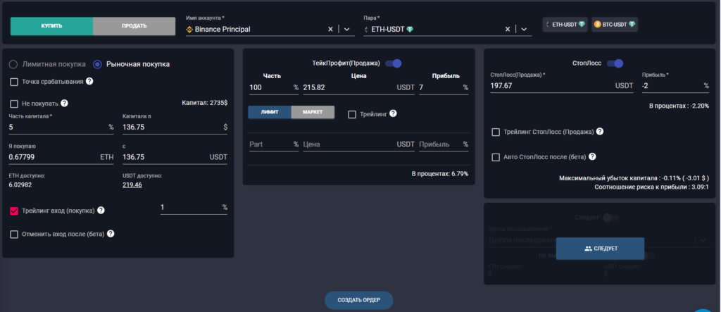This screenshot has height=312, width=721.
Task: Click ETH available value 6.02982
Action: (20, 185)
